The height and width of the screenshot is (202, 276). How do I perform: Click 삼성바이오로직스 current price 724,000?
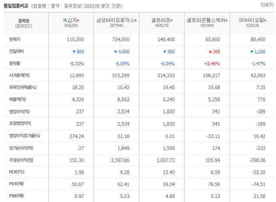tap(121, 40)
